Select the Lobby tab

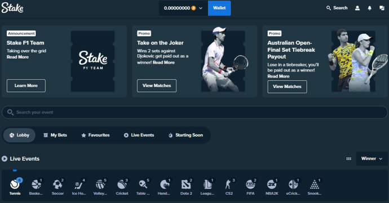(19, 135)
